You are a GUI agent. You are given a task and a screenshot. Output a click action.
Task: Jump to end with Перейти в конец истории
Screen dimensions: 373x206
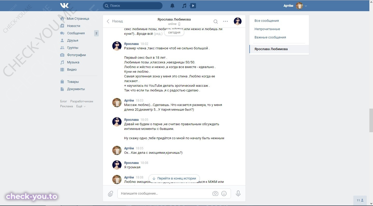click(x=174, y=178)
